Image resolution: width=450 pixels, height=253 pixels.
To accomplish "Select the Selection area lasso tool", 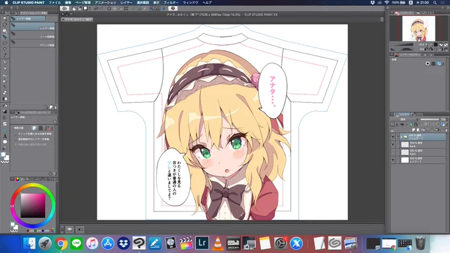I will point(5,43).
